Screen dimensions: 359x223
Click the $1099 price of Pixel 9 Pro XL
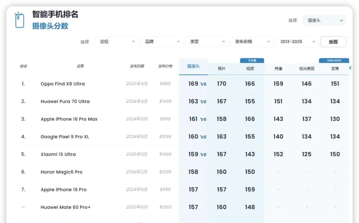click(165, 137)
